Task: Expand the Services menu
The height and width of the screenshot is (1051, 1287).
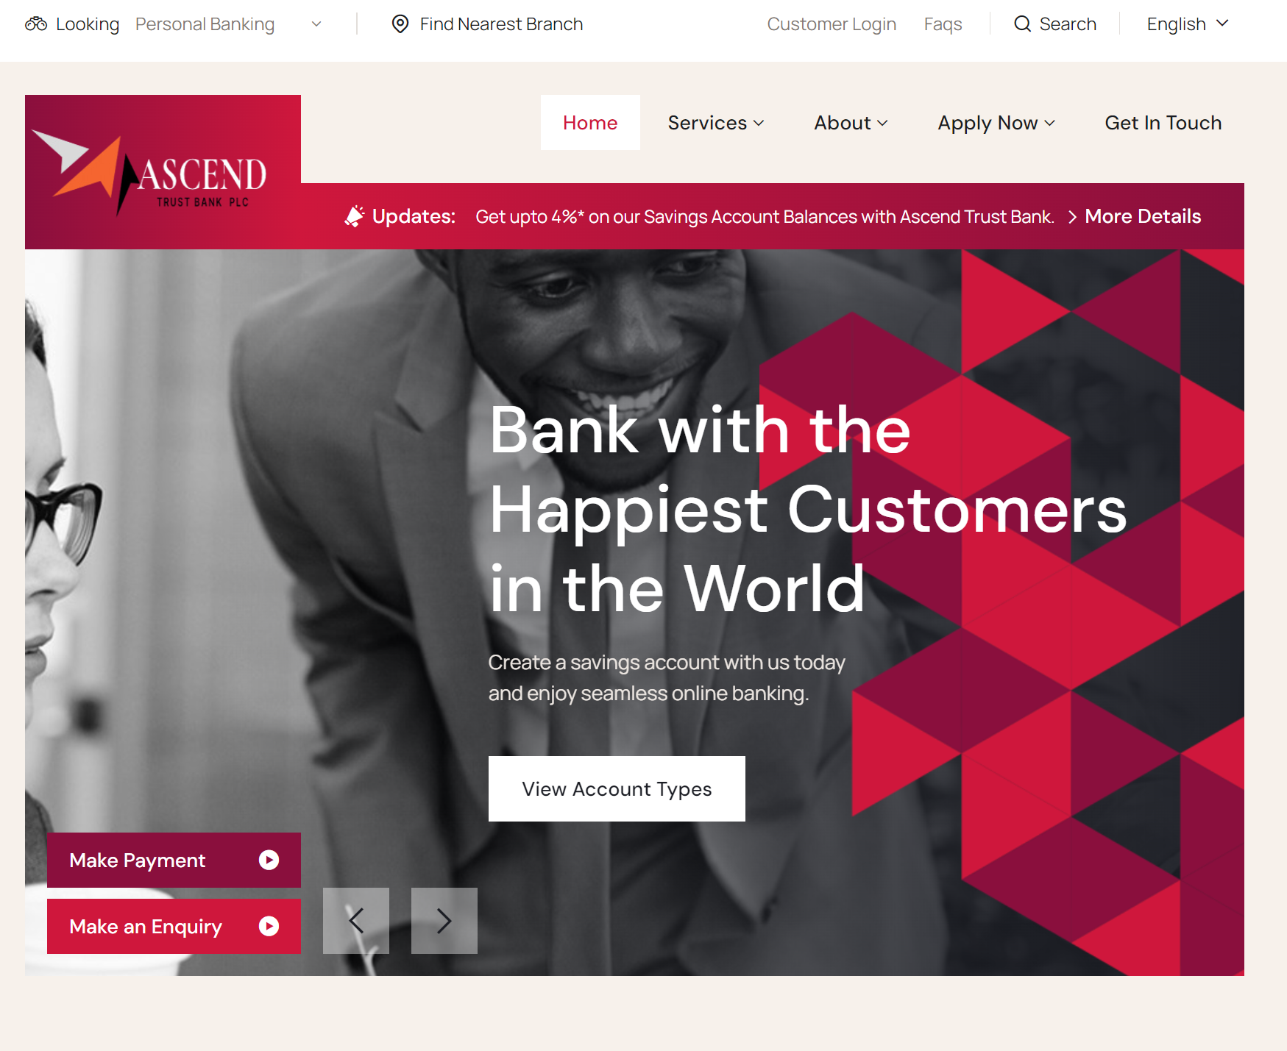Action: (x=716, y=123)
